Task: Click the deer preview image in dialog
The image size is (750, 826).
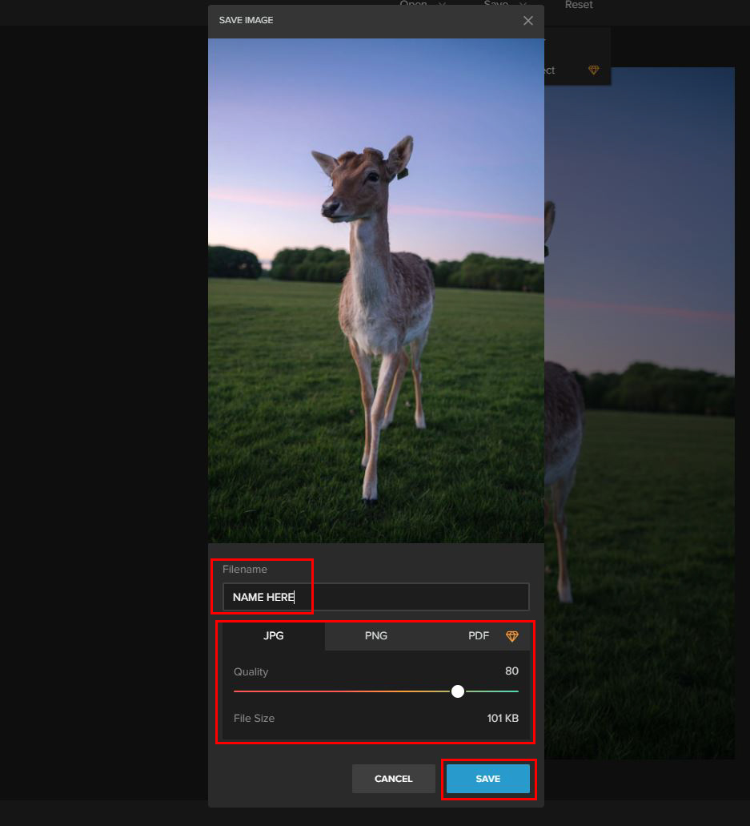Action: tap(375, 290)
